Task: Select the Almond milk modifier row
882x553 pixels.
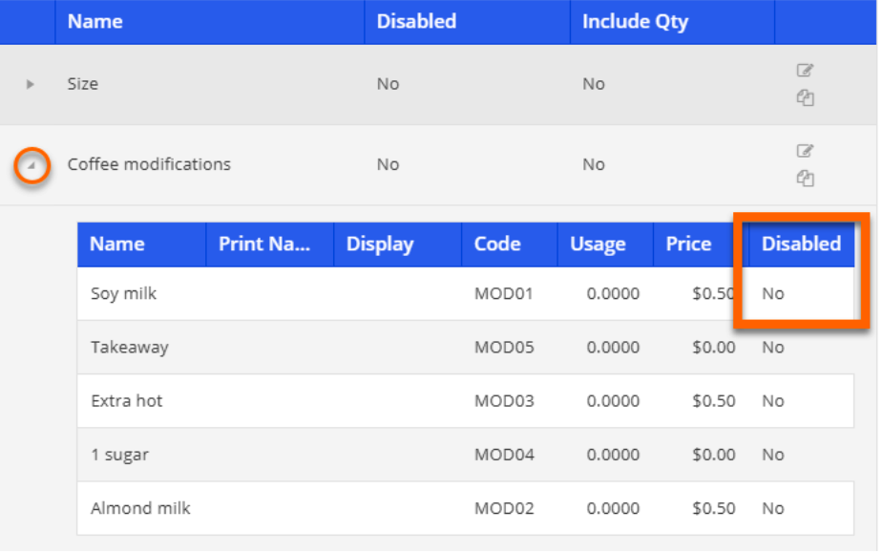Action: (x=140, y=508)
